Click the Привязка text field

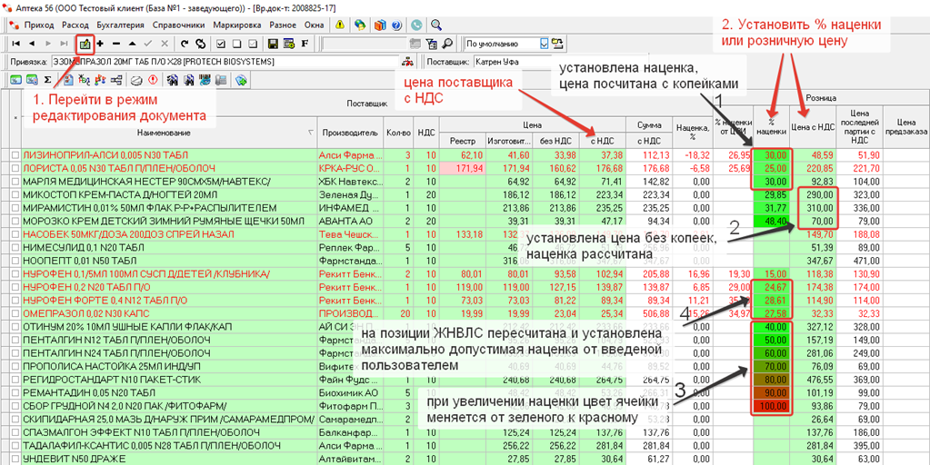pyautogui.click(x=224, y=62)
